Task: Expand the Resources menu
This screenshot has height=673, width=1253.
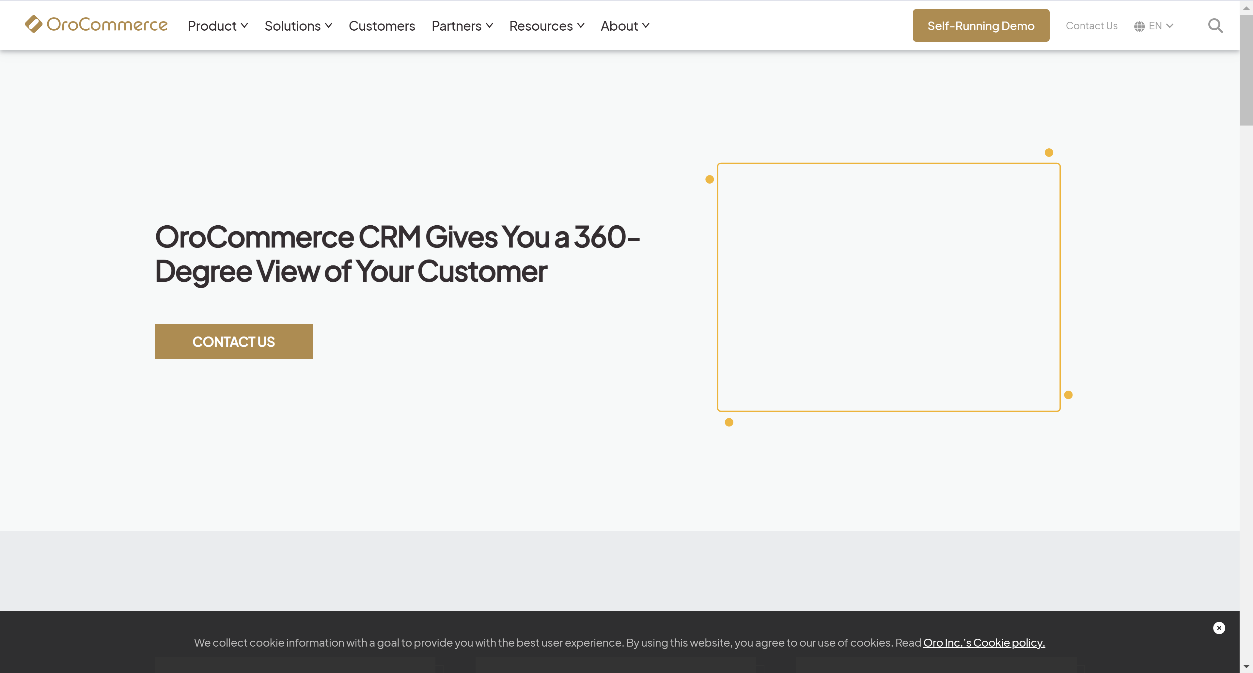Action: tap(546, 26)
